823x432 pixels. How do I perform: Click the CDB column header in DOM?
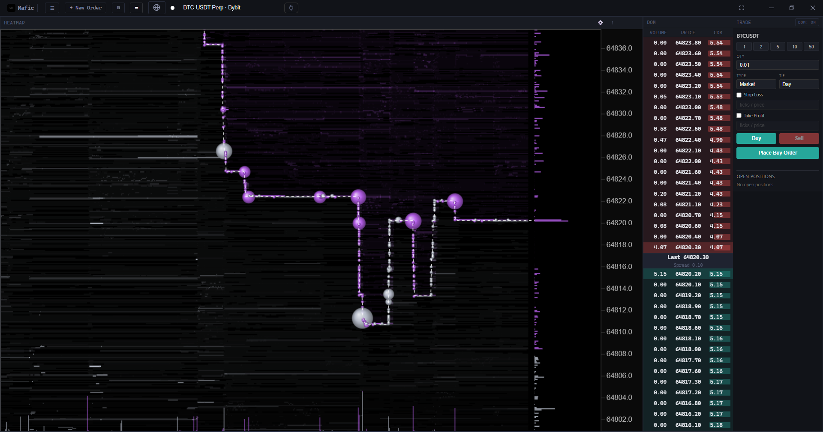click(x=718, y=33)
